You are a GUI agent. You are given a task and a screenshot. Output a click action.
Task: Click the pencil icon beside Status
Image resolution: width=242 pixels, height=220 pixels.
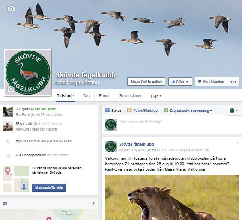coord(107,110)
